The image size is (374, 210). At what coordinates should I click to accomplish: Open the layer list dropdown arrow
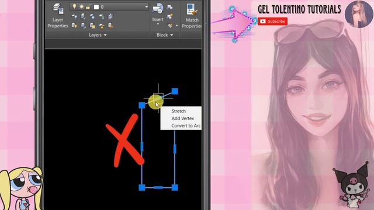tap(147, 7)
